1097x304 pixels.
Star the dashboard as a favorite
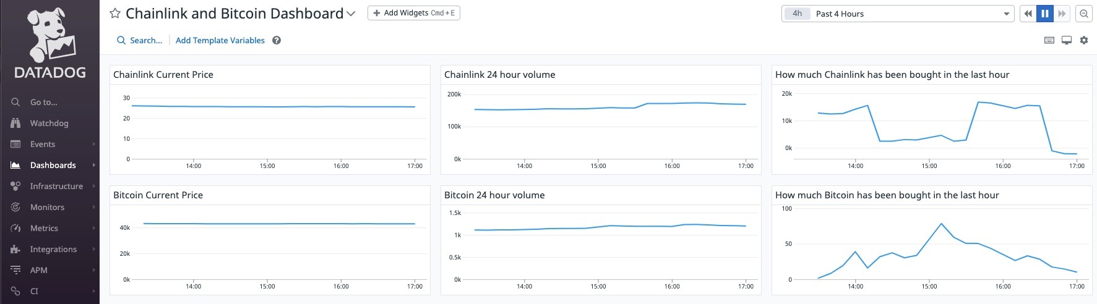click(x=115, y=14)
